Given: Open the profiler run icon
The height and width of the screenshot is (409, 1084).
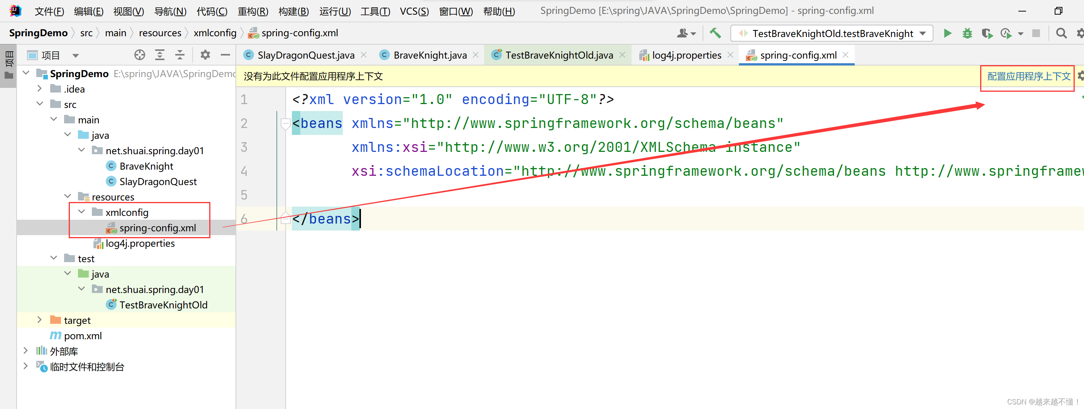Looking at the screenshot, I should point(1006,33).
